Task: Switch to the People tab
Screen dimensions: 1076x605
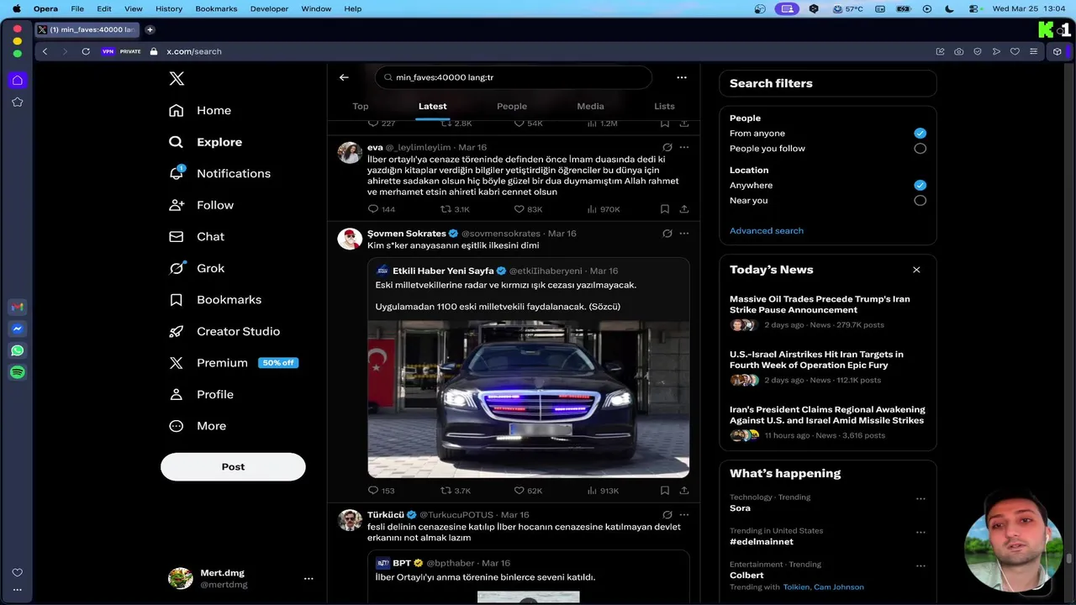Action: point(512,106)
